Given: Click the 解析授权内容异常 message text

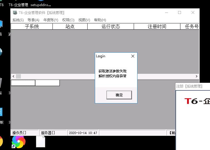Looking at the screenshot, I should 113,76.
